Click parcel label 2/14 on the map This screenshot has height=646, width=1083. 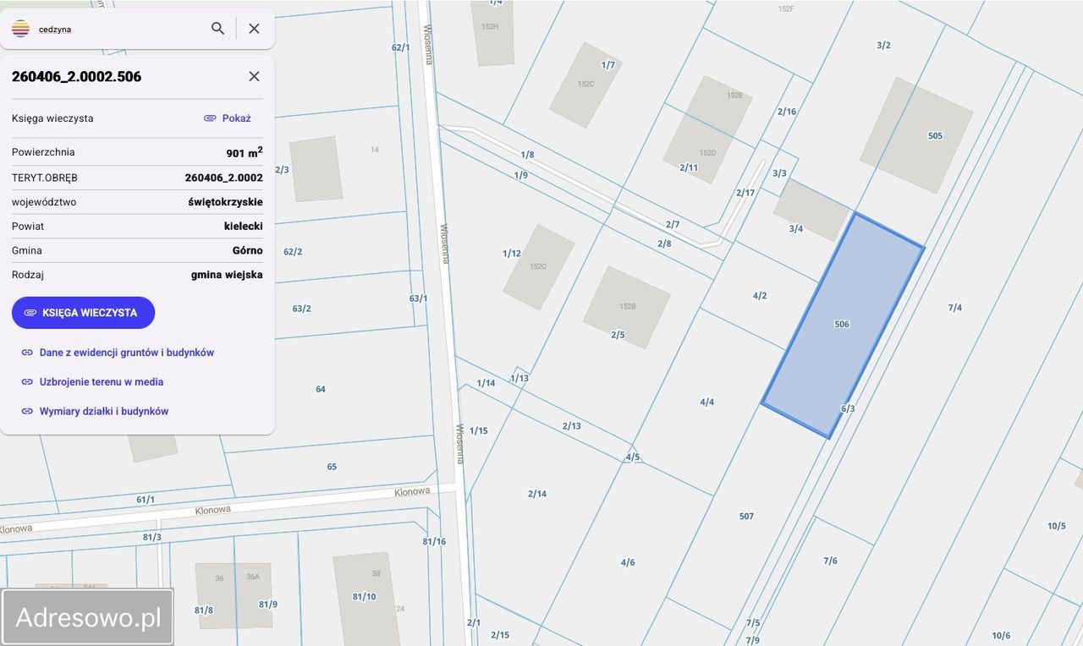537,494
